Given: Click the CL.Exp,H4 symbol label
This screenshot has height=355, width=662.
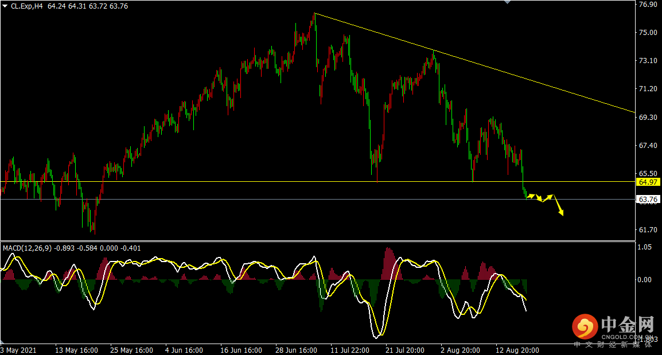Looking at the screenshot, I should pos(27,6).
